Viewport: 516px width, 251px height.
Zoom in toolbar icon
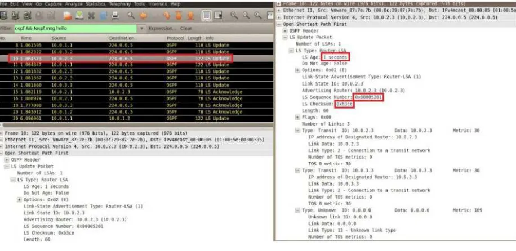[x=234, y=15]
